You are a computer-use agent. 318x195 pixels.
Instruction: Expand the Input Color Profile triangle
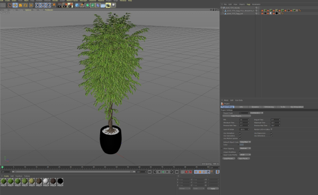222,155
